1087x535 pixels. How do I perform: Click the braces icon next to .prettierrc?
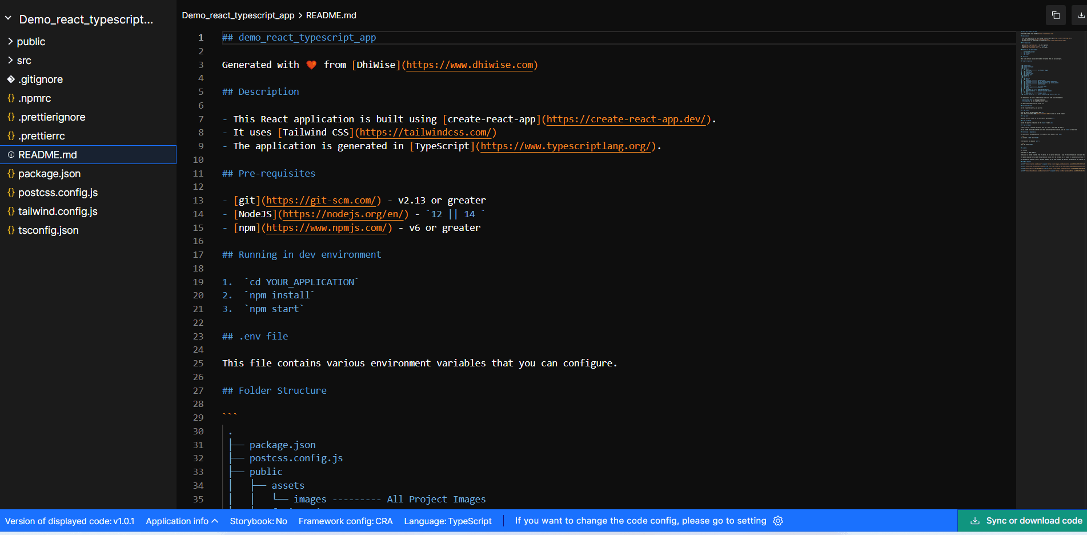click(11, 136)
